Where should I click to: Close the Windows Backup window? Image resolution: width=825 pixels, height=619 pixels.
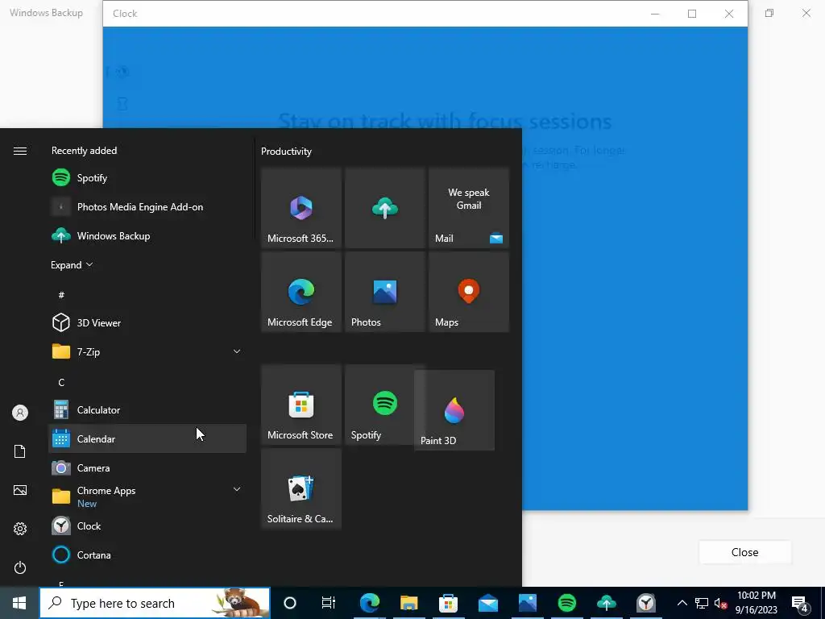806,13
